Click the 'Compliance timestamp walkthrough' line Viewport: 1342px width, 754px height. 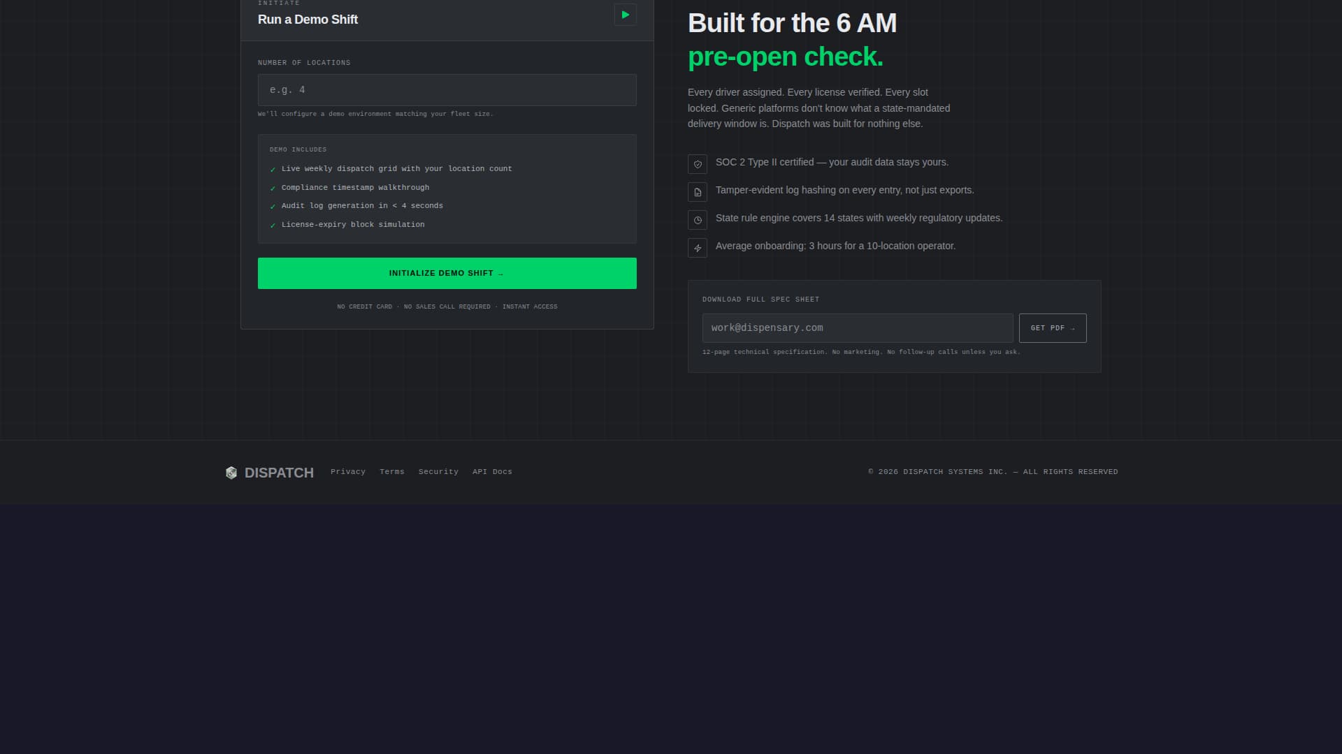(x=355, y=188)
